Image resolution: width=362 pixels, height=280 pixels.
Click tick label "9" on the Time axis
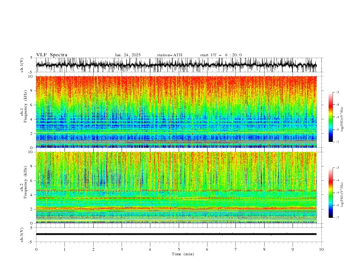click(x=293, y=249)
